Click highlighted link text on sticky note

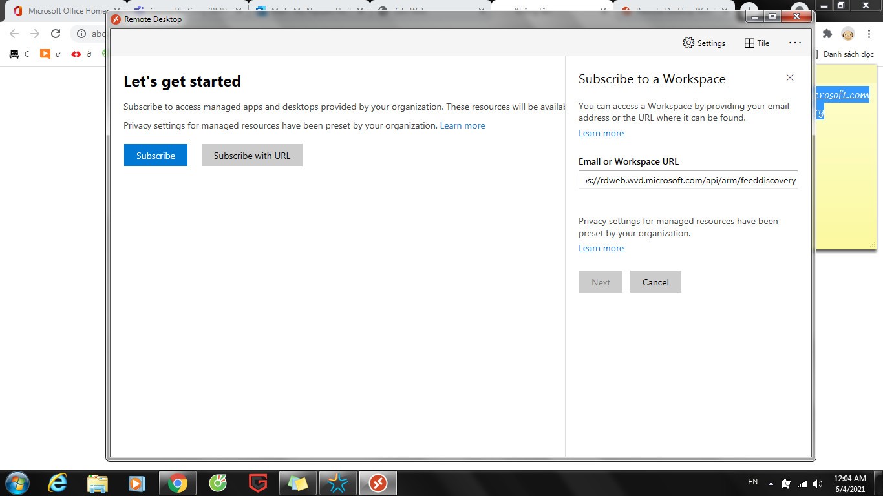tap(842, 103)
